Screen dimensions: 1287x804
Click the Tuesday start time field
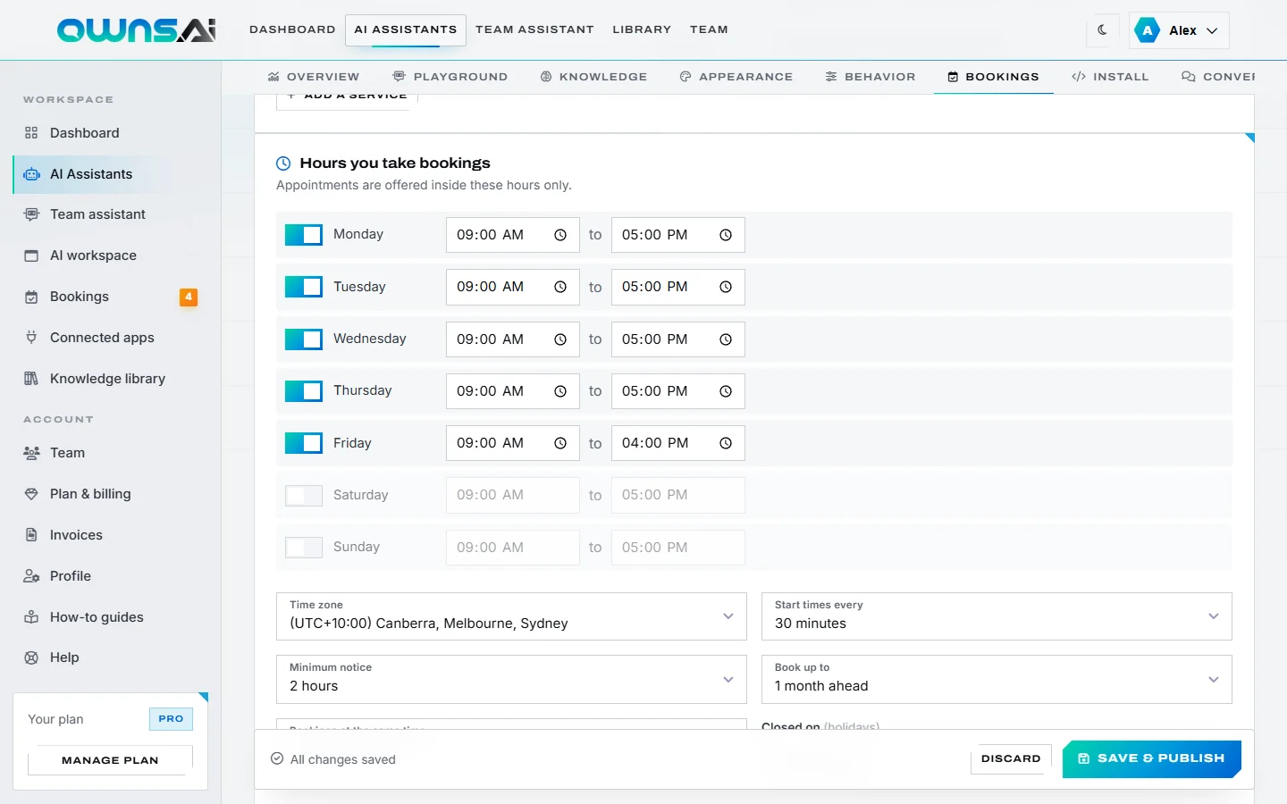[x=513, y=287]
